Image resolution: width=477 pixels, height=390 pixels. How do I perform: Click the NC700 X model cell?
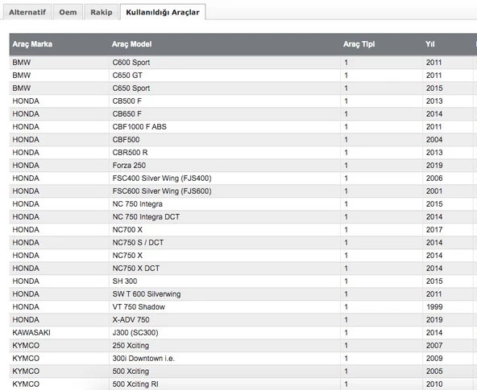[225, 230]
